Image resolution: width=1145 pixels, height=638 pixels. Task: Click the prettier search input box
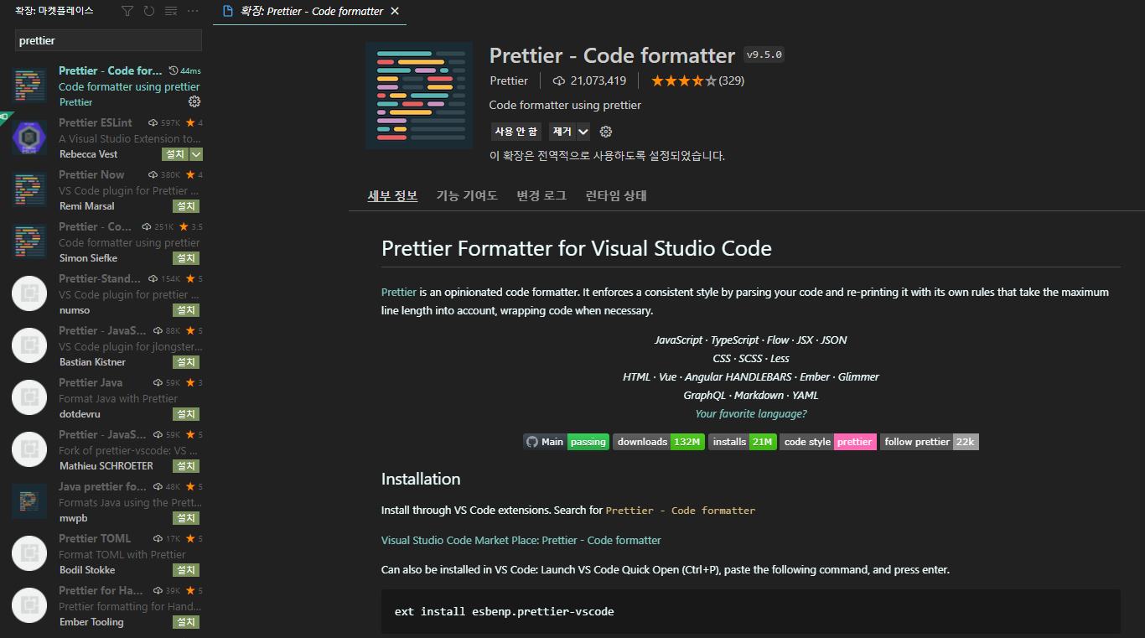pyautogui.click(x=108, y=40)
